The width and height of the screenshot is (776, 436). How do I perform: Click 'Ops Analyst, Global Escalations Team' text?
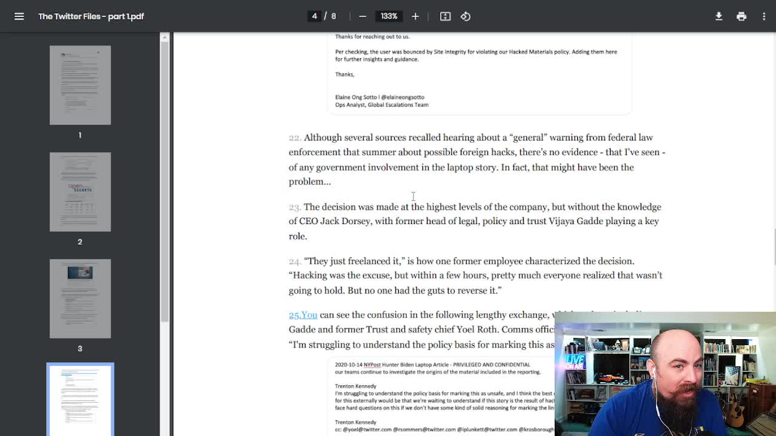pos(382,105)
